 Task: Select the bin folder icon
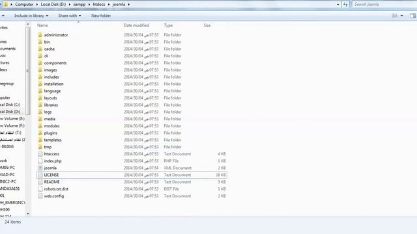coord(40,42)
